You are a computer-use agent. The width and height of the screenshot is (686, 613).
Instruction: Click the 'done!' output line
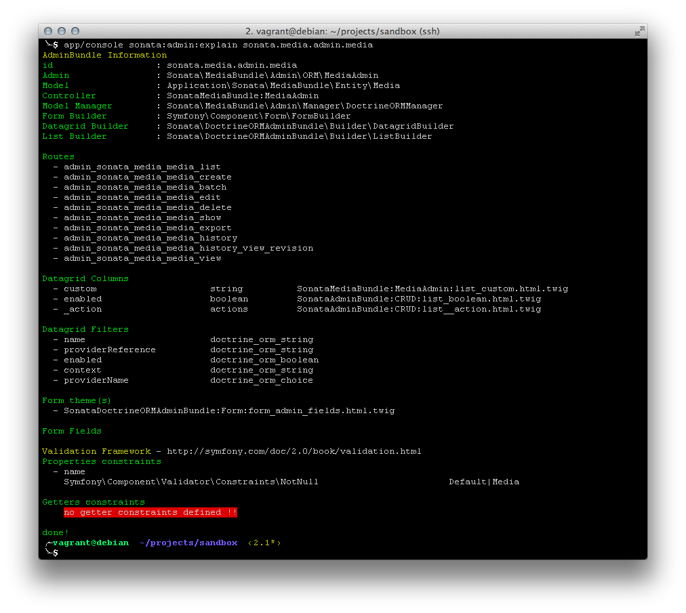click(56, 532)
